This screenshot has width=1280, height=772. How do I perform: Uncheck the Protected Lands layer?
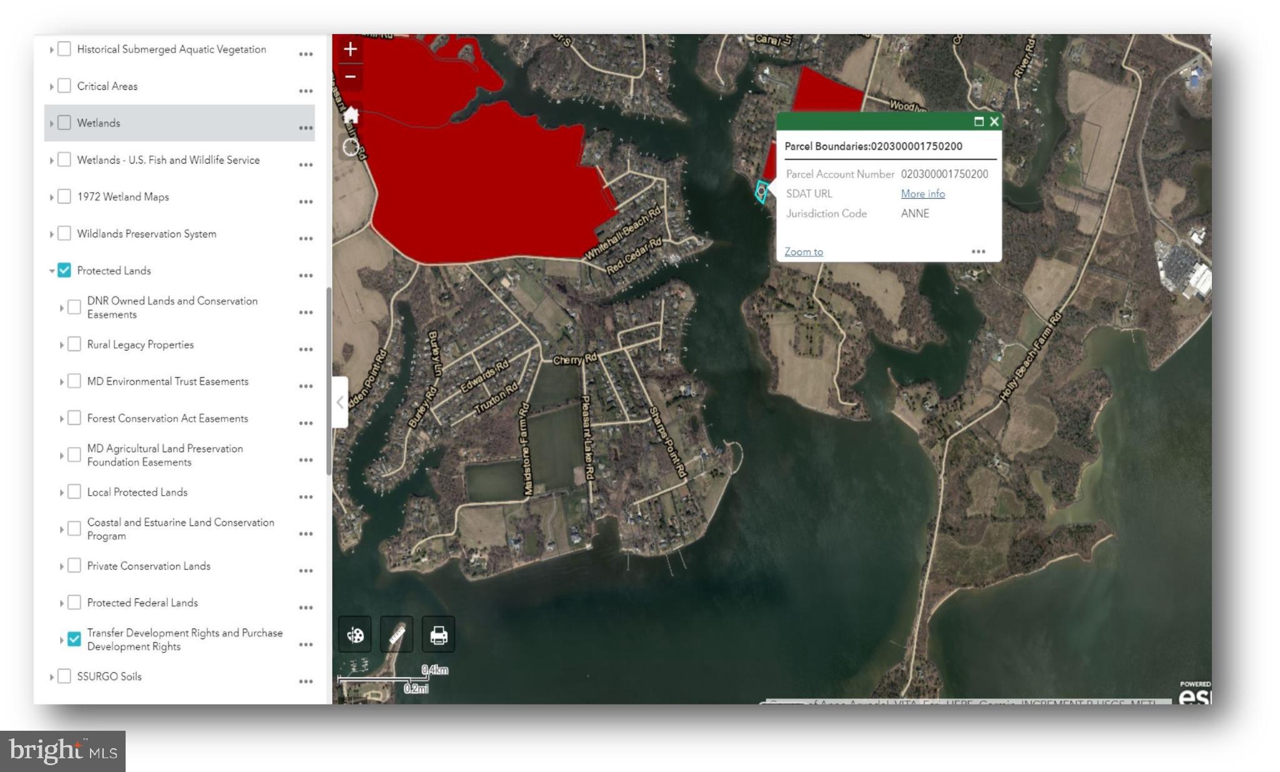64,270
